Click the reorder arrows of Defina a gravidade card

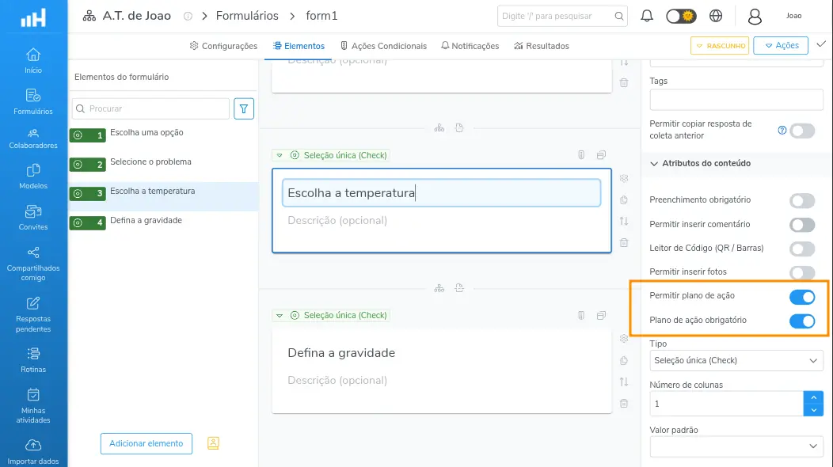[624, 382]
